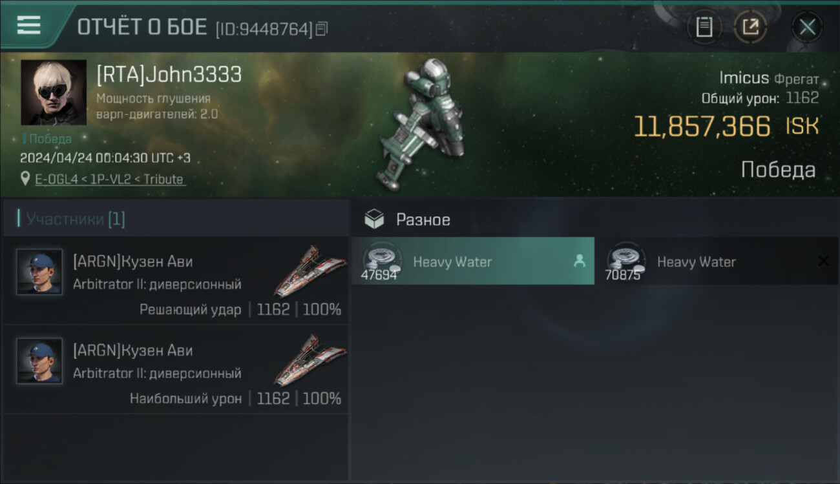The height and width of the screenshot is (484, 840).
Task: Open John3333's pilot portrait
Action: click(54, 92)
